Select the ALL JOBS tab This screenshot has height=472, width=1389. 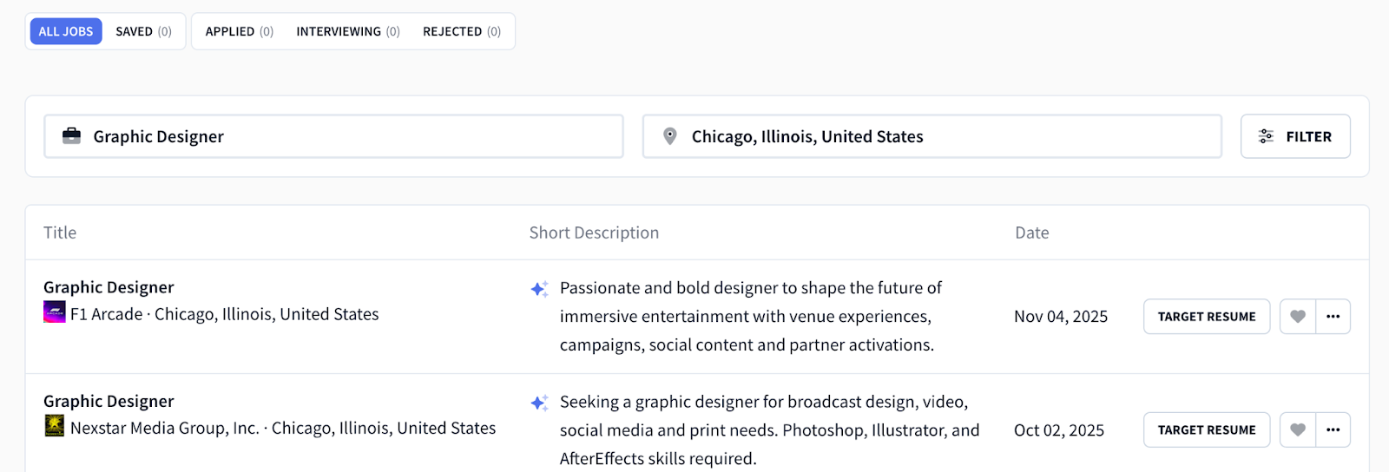(66, 31)
